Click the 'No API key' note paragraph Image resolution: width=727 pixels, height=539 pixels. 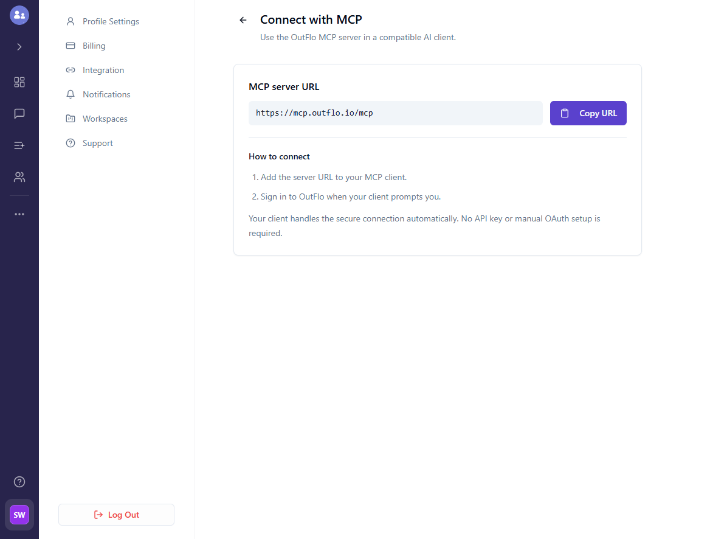point(424,226)
